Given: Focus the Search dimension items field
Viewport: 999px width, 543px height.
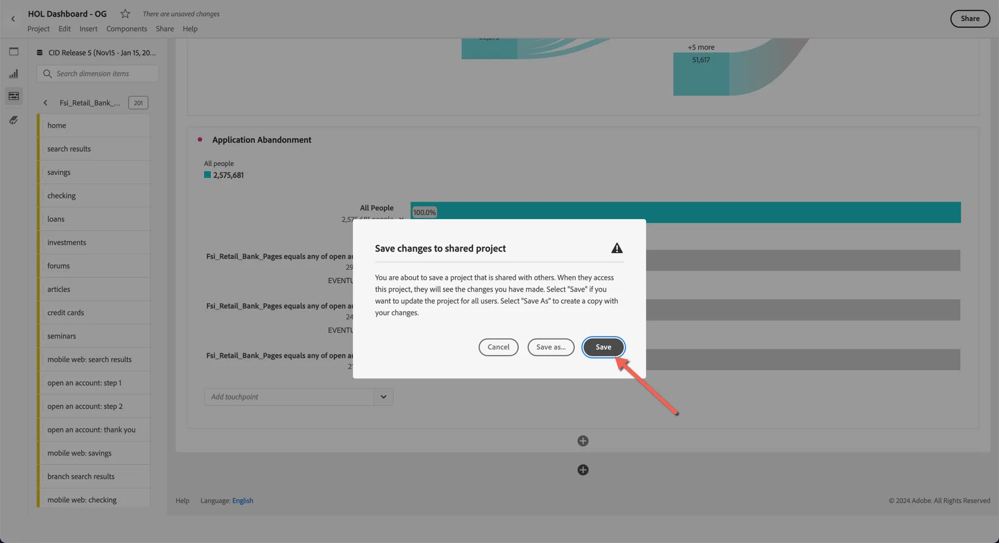Looking at the screenshot, I should click(98, 74).
